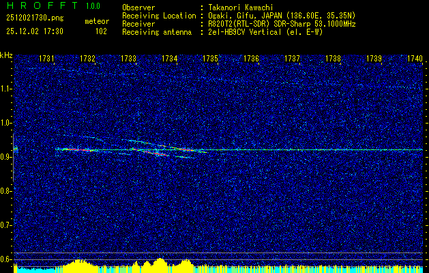Image resolution: width=429 pixels, height=273 pixels.
Task: Click the 0.6 frequency axis label
Action: [5, 259]
